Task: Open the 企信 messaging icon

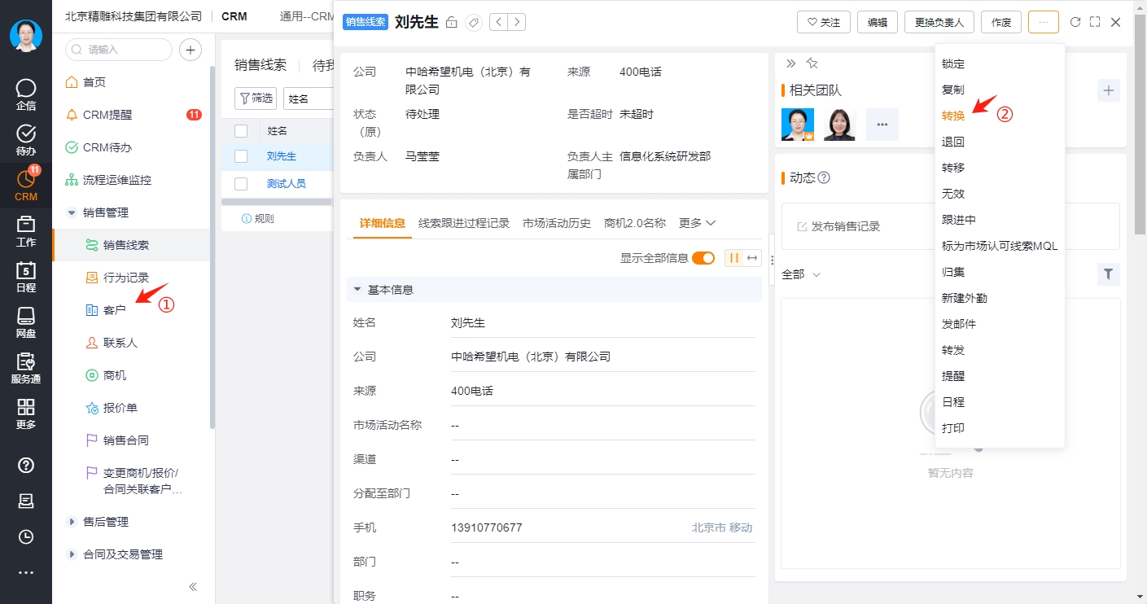Action: (x=26, y=94)
